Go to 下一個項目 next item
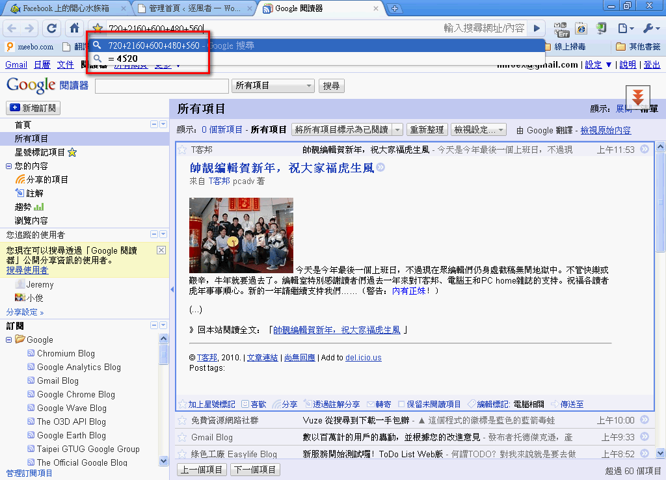The height and width of the screenshot is (480, 666). (255, 470)
